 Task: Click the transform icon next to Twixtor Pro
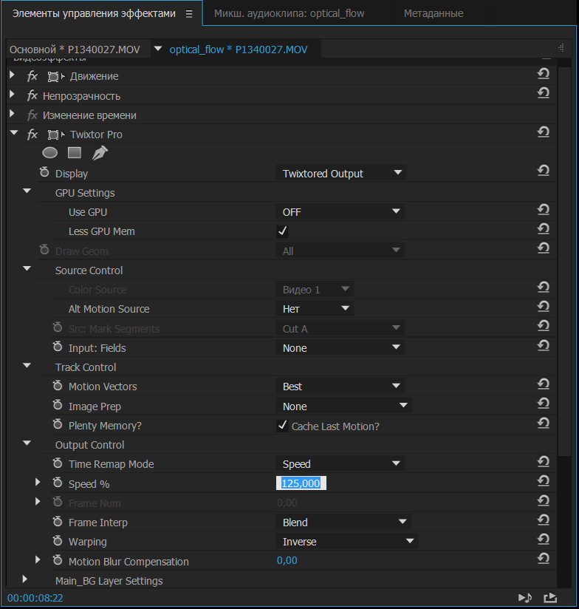(56, 135)
